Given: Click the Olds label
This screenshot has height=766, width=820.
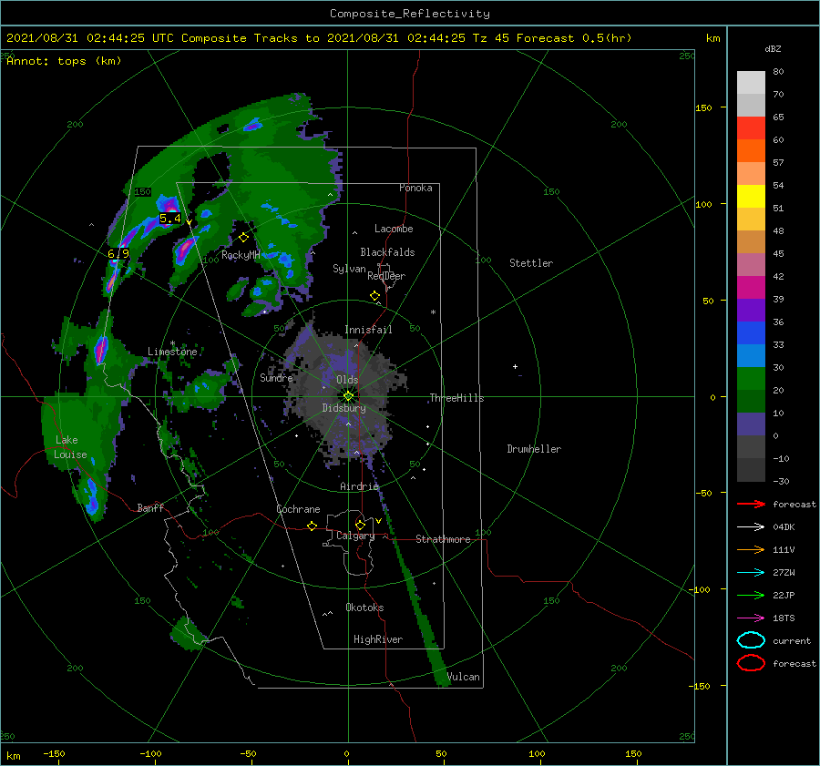Looking at the screenshot, I should point(347,380).
